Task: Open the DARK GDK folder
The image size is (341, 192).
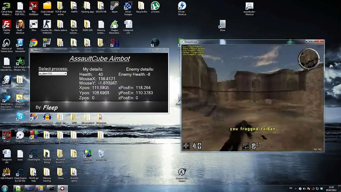Action: click(88, 26)
